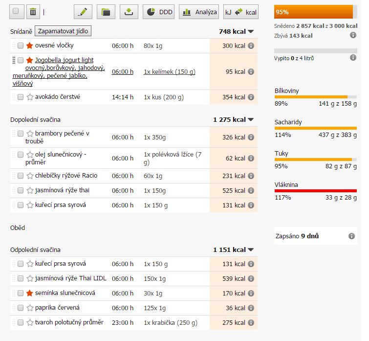This screenshot has height=341, width=369.
Task: Switch units with kJ kcal button
Action: tap(241, 12)
